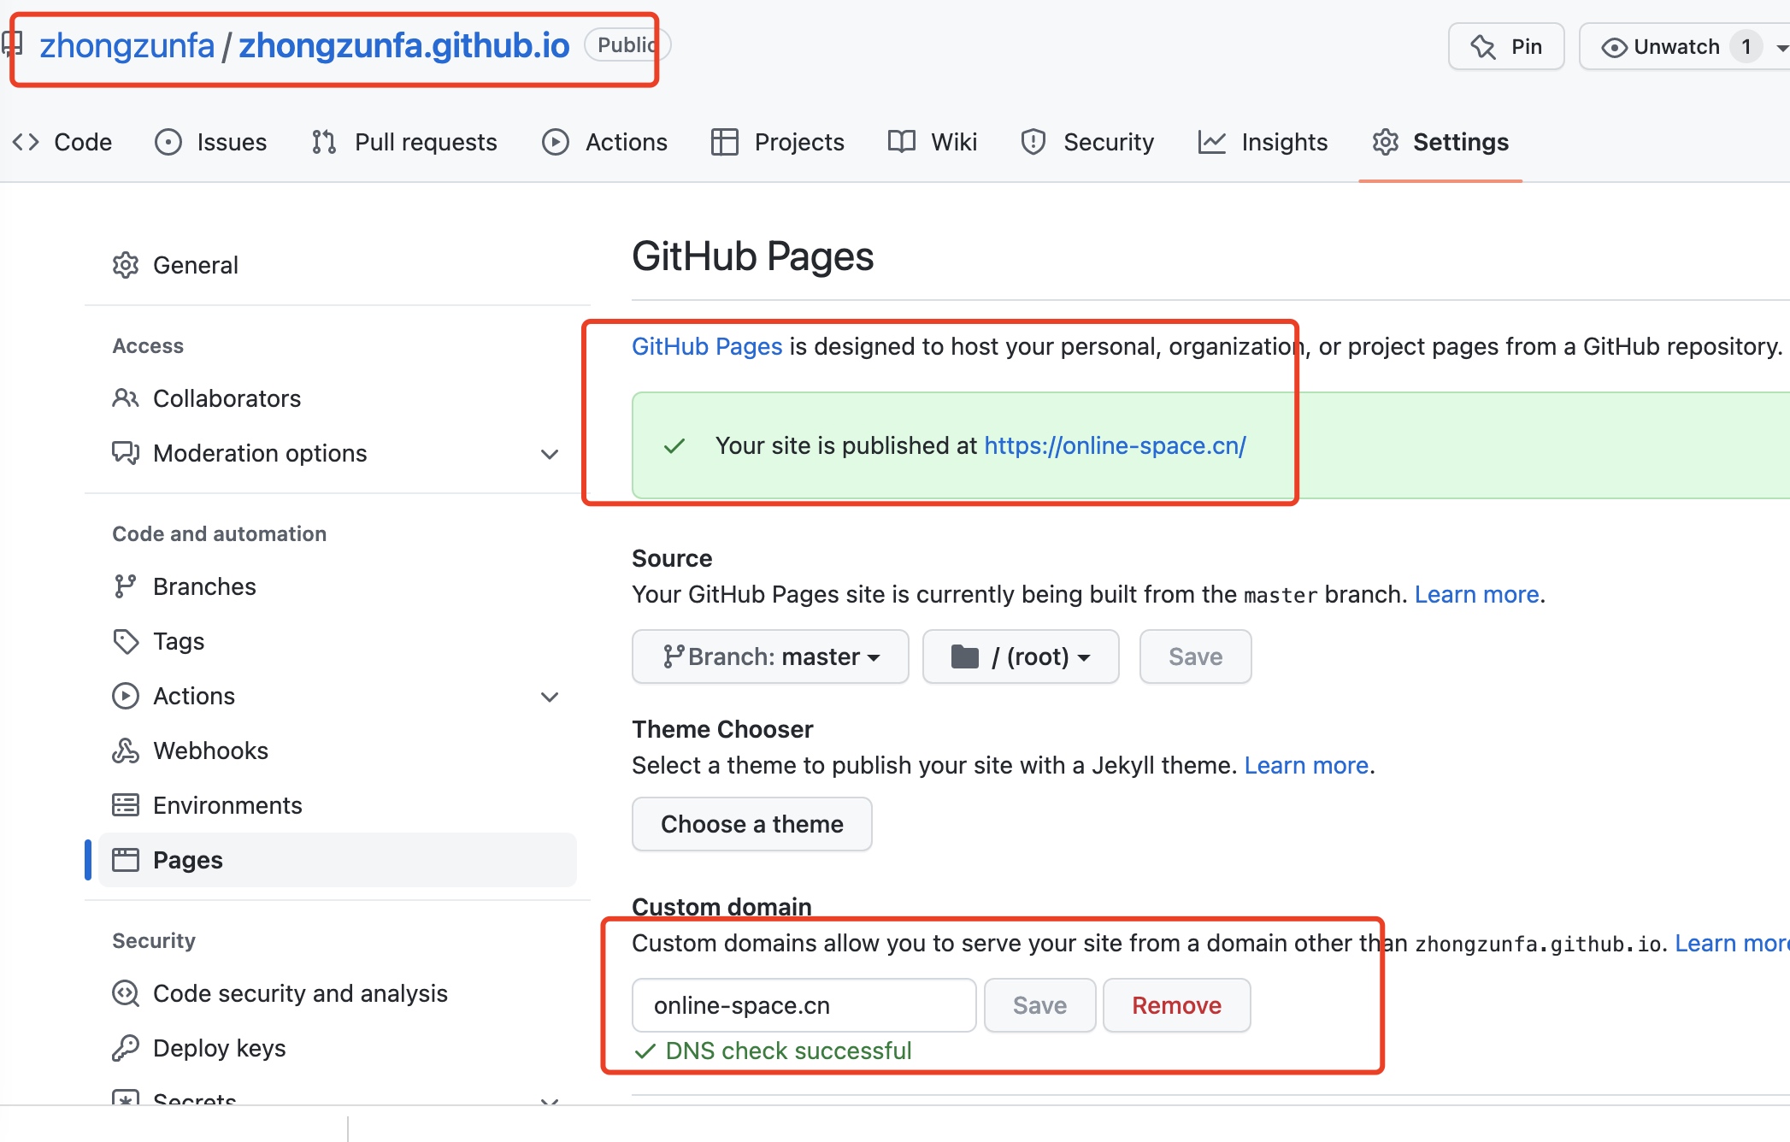This screenshot has width=1790, height=1142.
Task: Expand the Actions settings submenu chevron
Action: (550, 697)
